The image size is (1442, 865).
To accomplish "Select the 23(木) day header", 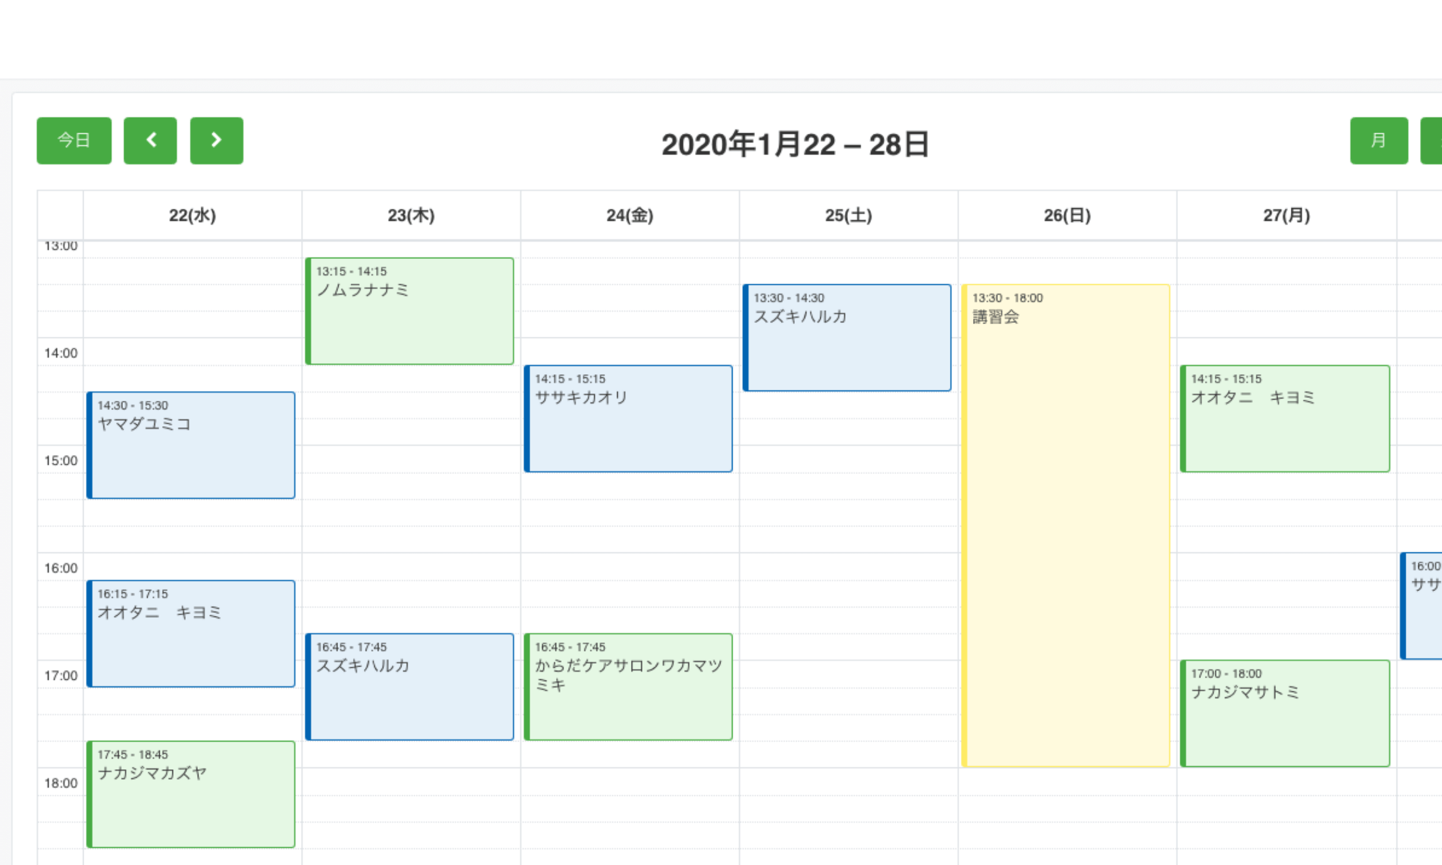I will 411,216.
